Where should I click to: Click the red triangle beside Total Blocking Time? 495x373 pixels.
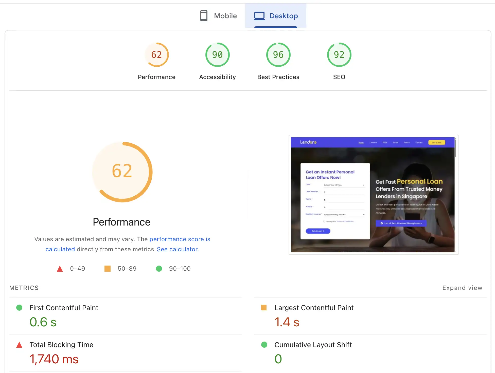(x=19, y=345)
